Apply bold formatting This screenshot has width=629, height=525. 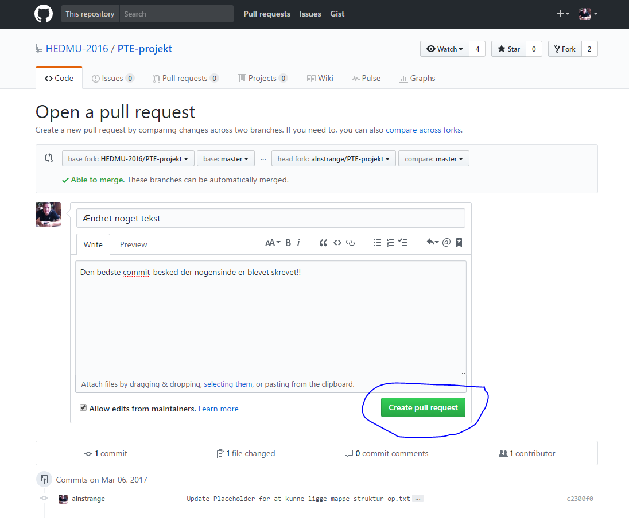tap(288, 243)
